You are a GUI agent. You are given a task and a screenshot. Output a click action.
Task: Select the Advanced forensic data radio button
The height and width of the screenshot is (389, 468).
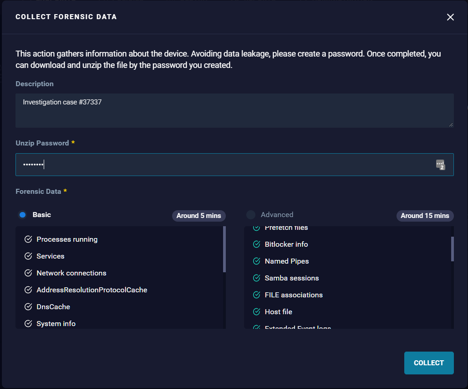pyautogui.click(x=250, y=214)
